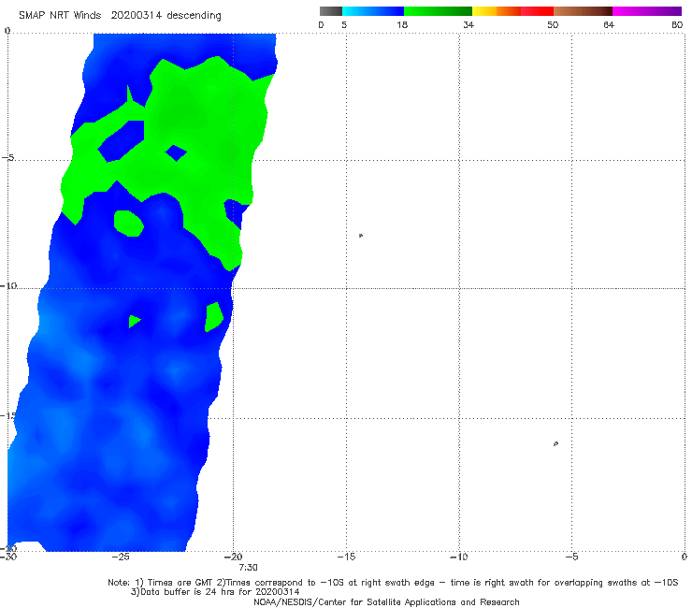Click the gray 0-5 segment of color bar
This screenshot has height=608, width=692.
331,11
